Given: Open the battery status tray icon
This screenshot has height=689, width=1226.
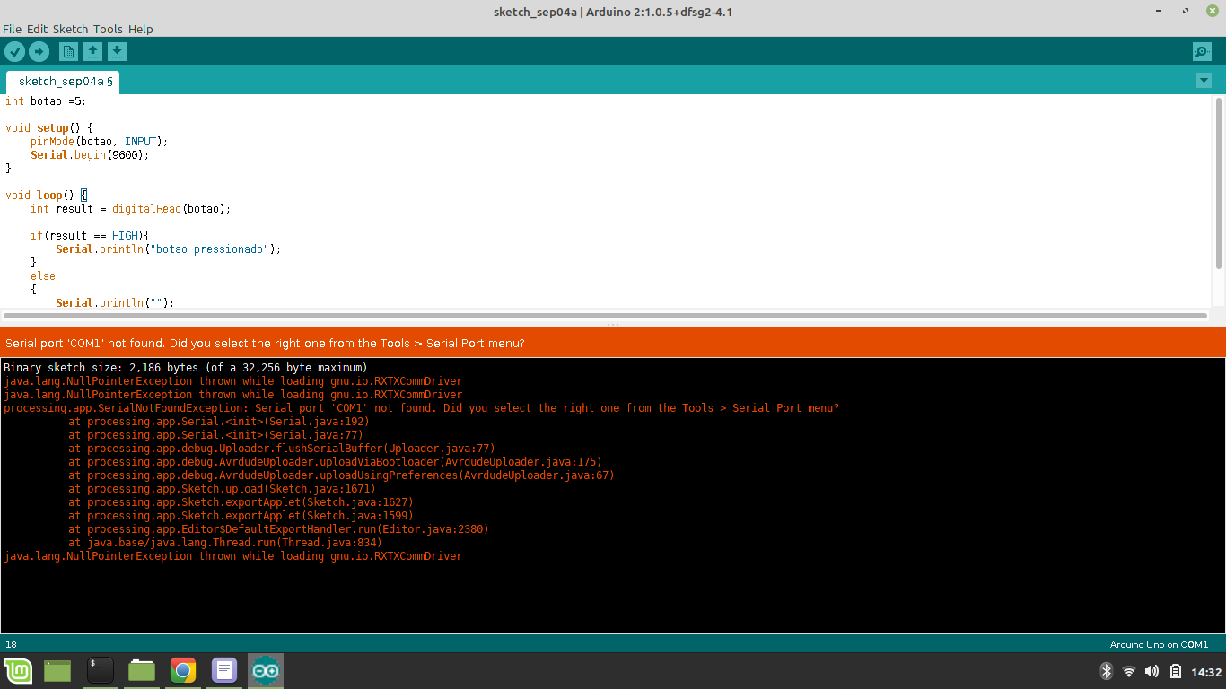Looking at the screenshot, I should [1175, 671].
